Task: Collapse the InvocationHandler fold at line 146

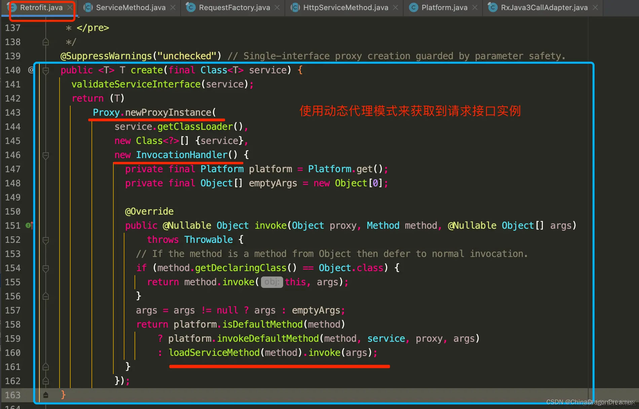Action: coord(46,155)
